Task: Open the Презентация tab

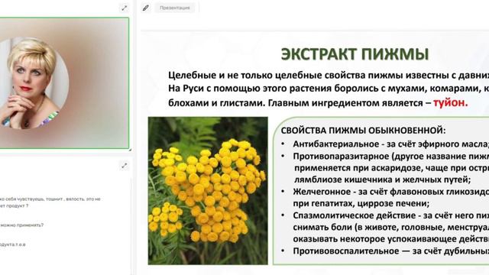Action: click(x=175, y=8)
